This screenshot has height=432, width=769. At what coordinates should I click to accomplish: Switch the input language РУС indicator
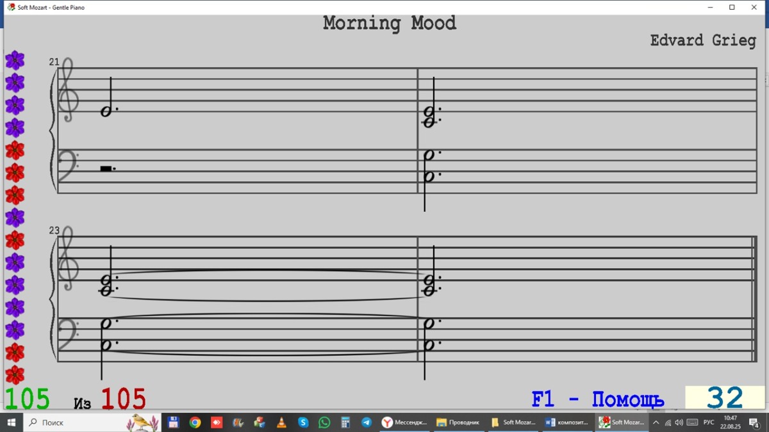[x=709, y=422]
